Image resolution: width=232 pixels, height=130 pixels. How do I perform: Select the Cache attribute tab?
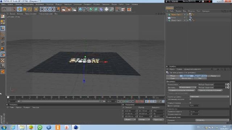(x=200, y=78)
